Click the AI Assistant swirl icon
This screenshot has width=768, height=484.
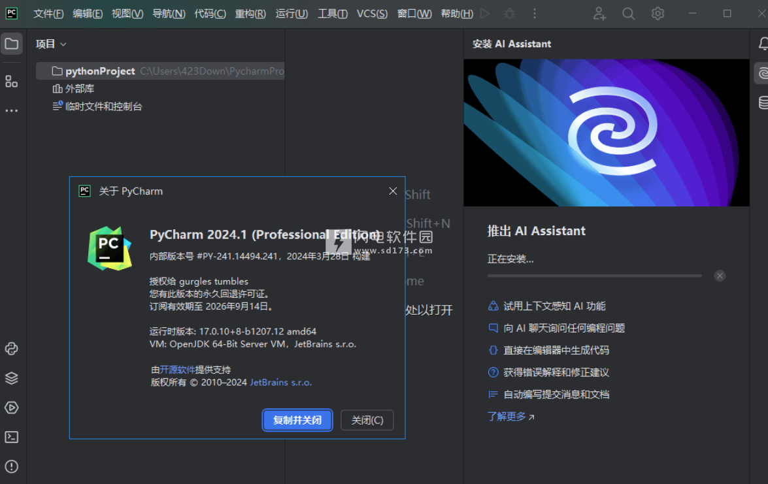pos(760,73)
